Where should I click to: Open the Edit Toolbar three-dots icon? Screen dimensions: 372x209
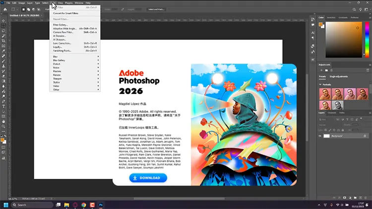click(3, 131)
